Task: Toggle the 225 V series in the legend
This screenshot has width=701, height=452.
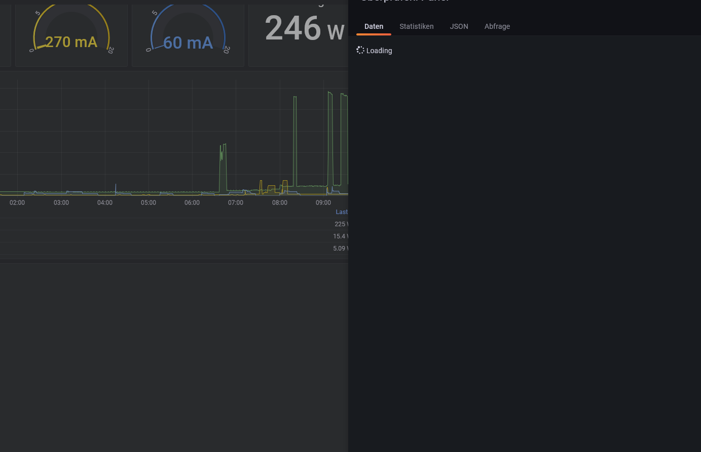Action: tap(341, 224)
